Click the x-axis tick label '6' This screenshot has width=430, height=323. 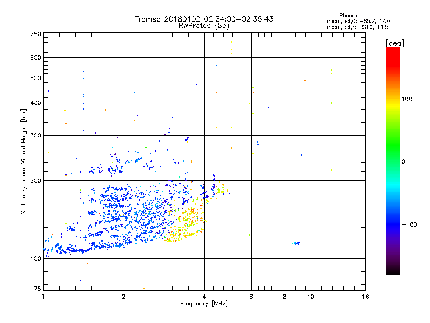251,297
